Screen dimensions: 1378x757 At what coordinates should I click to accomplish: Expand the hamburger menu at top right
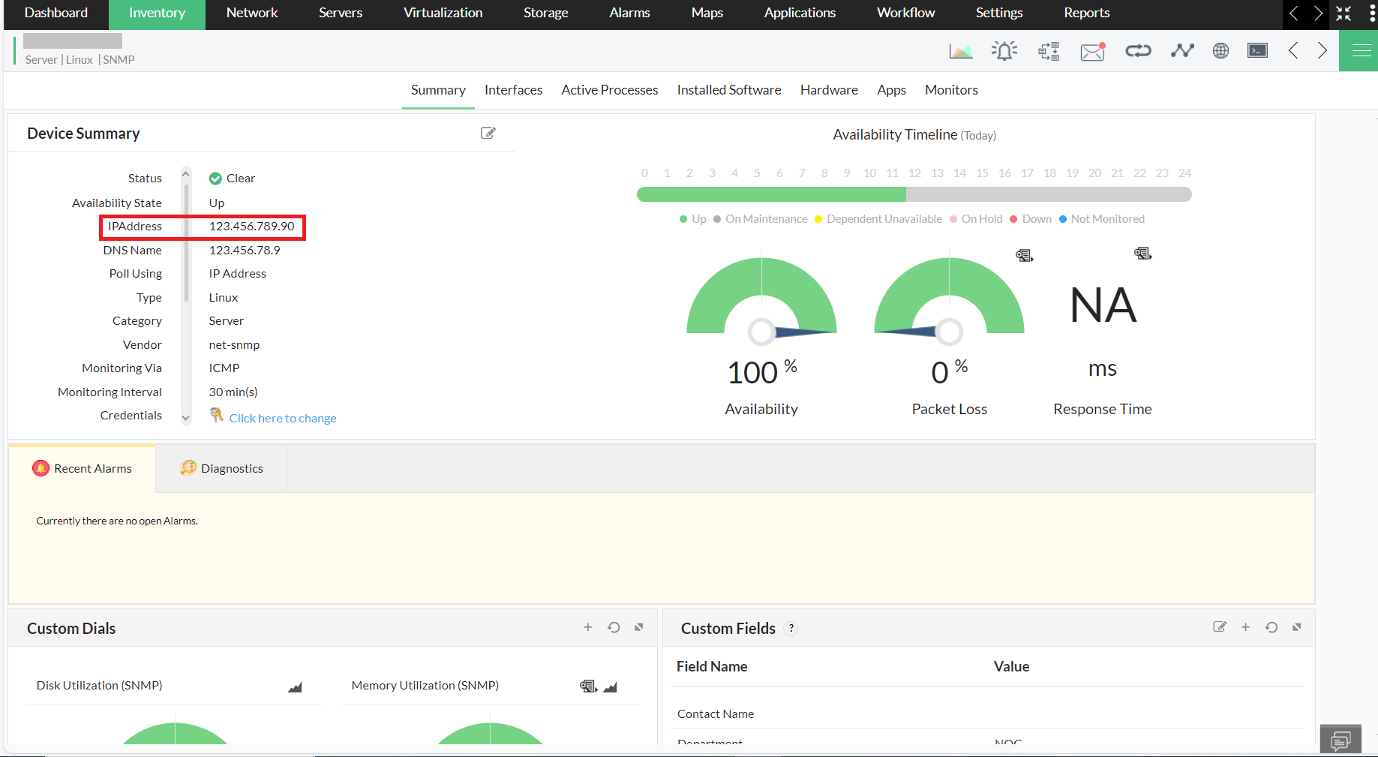pyautogui.click(x=1360, y=50)
